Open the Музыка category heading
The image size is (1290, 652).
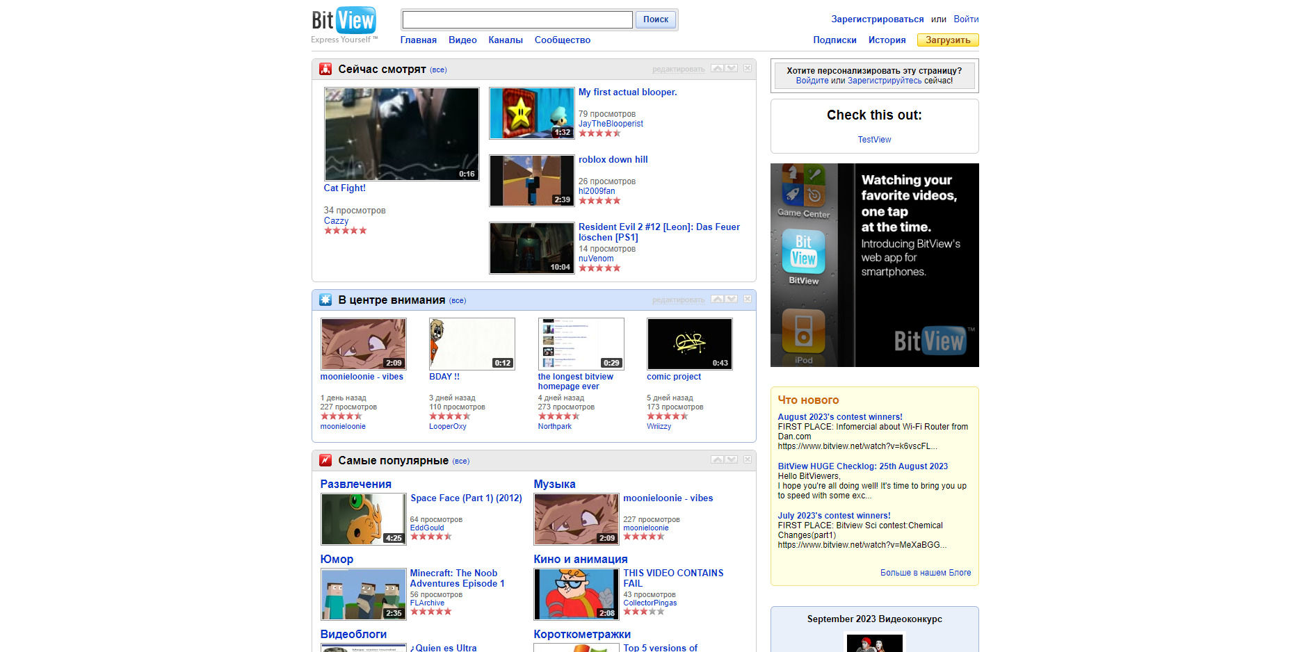pos(554,484)
